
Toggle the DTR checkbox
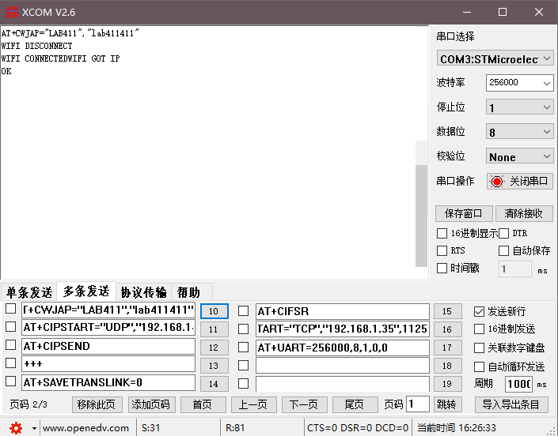(x=503, y=233)
